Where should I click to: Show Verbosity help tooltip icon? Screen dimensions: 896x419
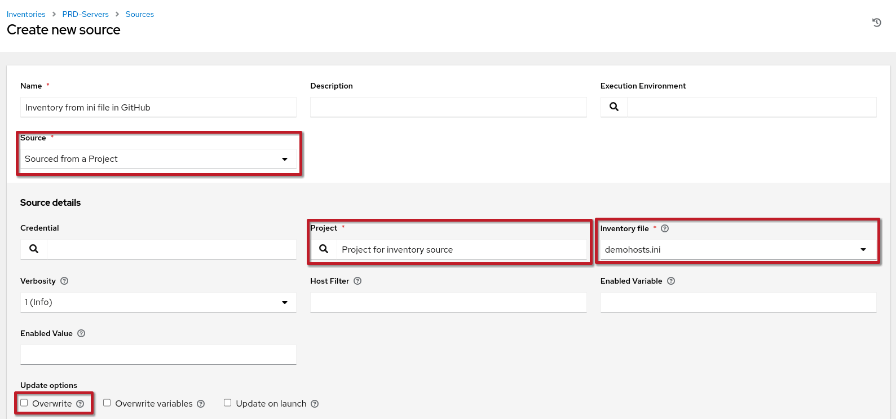click(x=64, y=281)
